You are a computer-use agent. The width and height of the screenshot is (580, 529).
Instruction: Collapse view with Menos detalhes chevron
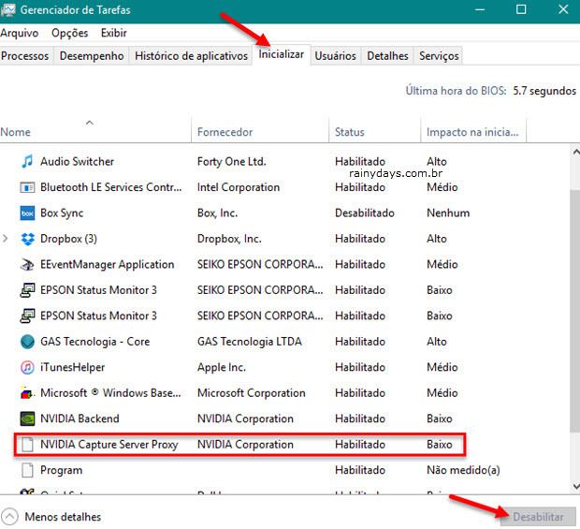coord(10,516)
